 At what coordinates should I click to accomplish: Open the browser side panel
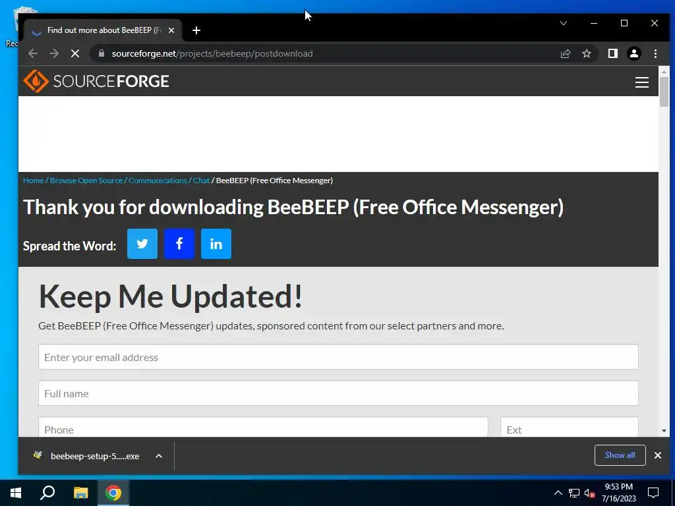[x=613, y=53]
